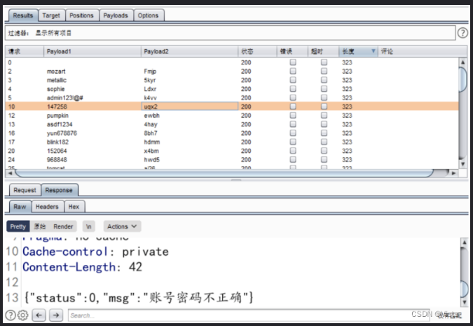The image size is (473, 326).
Task: Click the filter bar showing all items
Action: pyautogui.click(x=230, y=33)
